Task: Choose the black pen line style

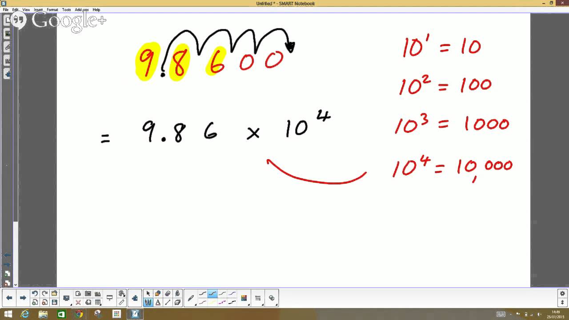Action: (202, 294)
